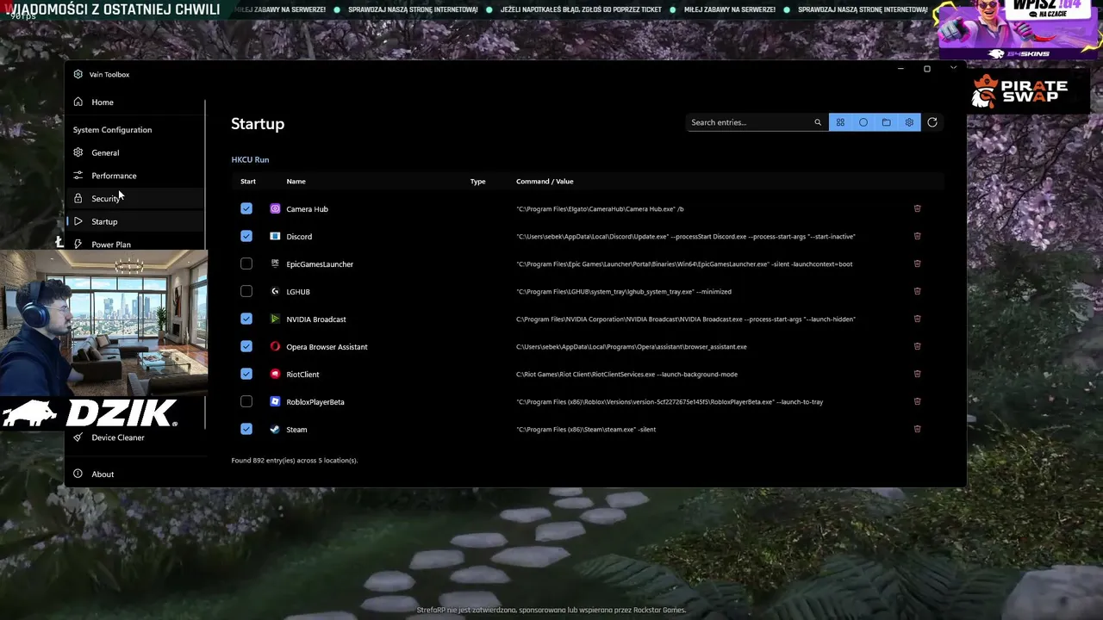Enable RobloxPlayerBeta at startup
This screenshot has height=620, width=1103.
246,401
